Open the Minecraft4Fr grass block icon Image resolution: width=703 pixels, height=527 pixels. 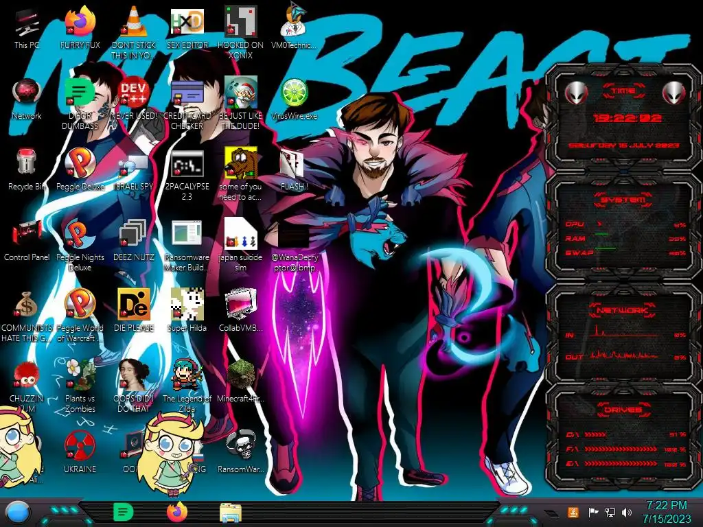[x=241, y=382]
